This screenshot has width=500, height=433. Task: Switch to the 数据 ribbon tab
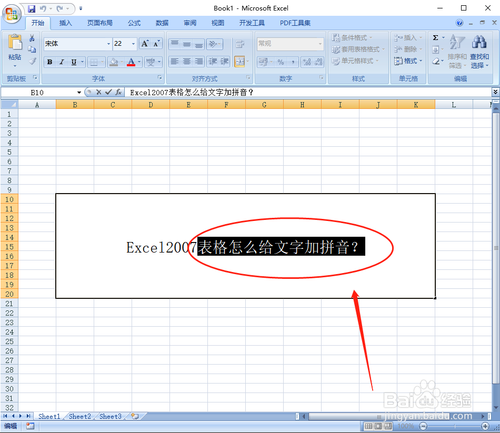point(162,23)
